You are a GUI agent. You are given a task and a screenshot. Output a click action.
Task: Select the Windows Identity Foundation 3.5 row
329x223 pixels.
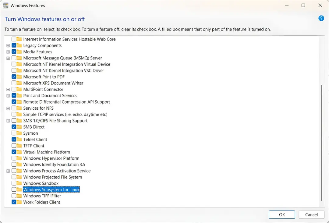coord(54,165)
